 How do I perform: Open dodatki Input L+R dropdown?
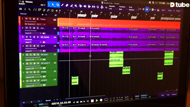(x=34, y=86)
